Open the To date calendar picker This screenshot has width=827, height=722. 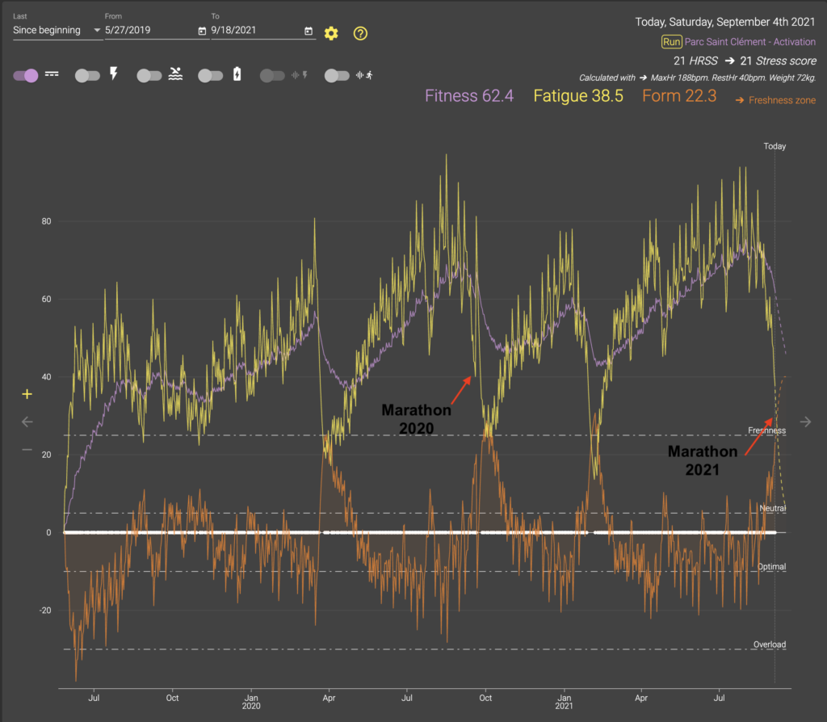coord(309,31)
